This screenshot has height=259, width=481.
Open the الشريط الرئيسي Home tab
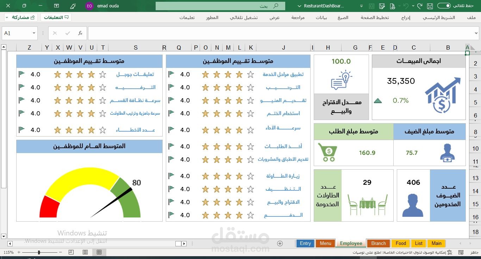439,18
